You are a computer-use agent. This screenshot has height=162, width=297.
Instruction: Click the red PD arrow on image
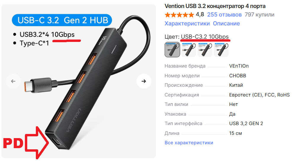click(x=37, y=143)
